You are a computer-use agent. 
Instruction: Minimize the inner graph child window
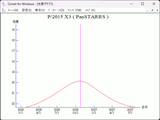pos(148,10)
